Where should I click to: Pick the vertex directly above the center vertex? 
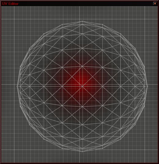click(x=82, y=66)
